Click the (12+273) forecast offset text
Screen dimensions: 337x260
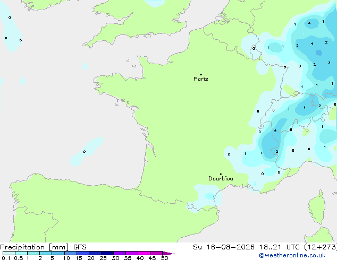321,247
